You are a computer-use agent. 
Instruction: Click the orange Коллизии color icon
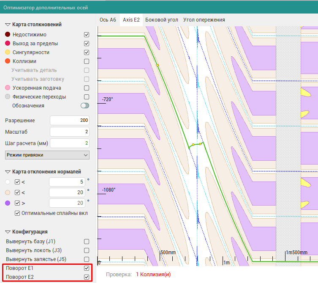click(x=8, y=61)
